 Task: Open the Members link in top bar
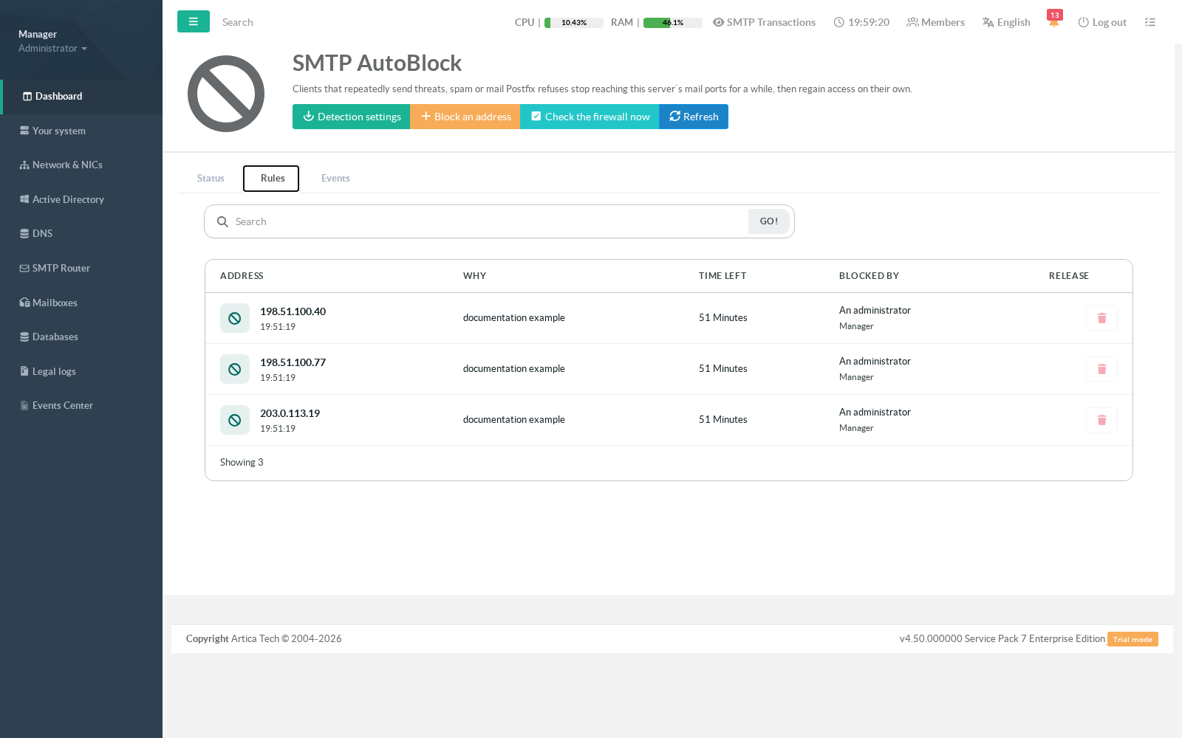point(936,22)
